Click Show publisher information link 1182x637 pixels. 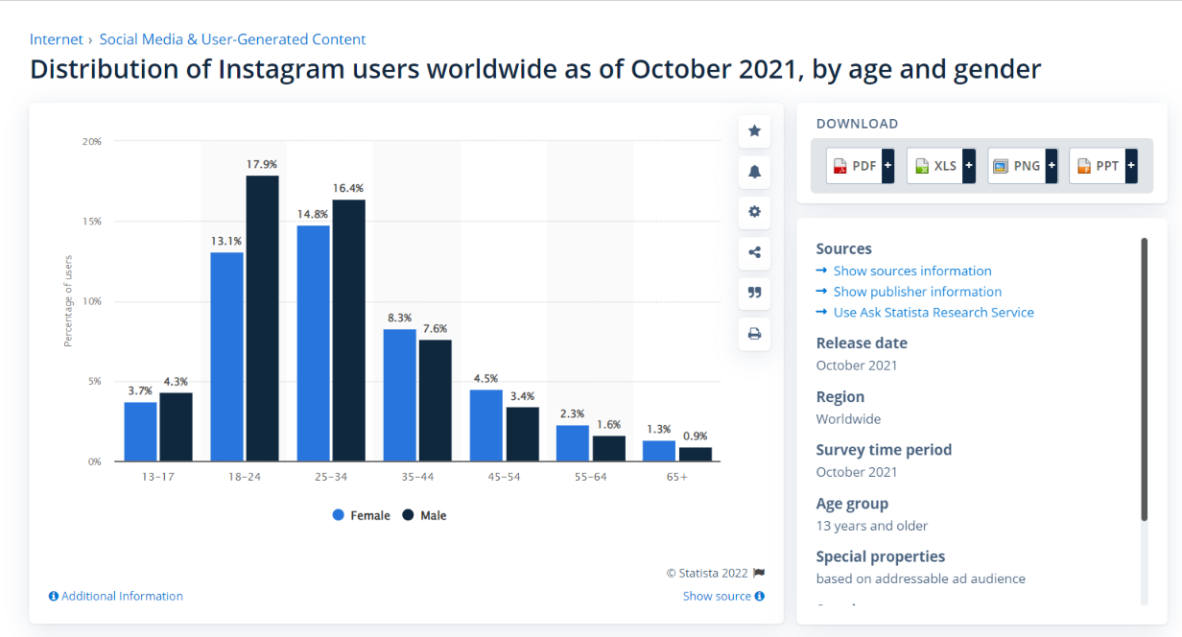point(917,292)
